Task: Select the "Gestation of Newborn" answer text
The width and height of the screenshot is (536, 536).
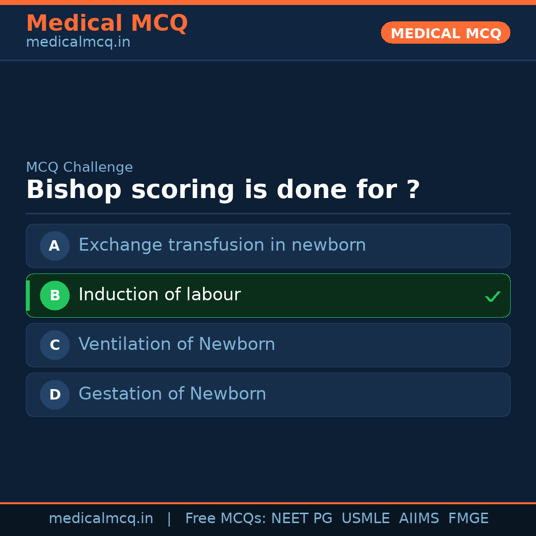Action: (172, 394)
